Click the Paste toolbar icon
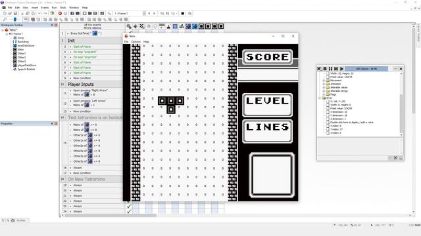 tap(33, 13)
